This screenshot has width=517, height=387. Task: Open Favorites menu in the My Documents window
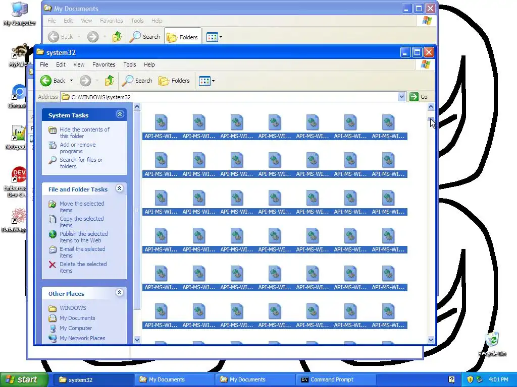pos(112,21)
